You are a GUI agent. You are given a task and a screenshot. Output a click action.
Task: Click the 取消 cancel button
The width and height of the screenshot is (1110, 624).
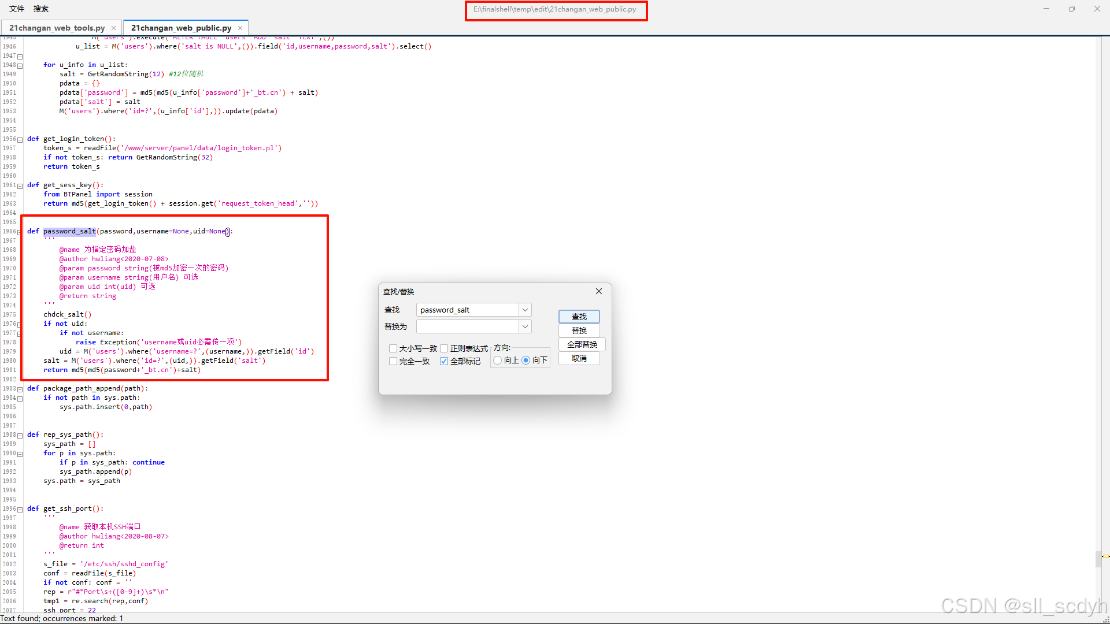[x=579, y=359]
